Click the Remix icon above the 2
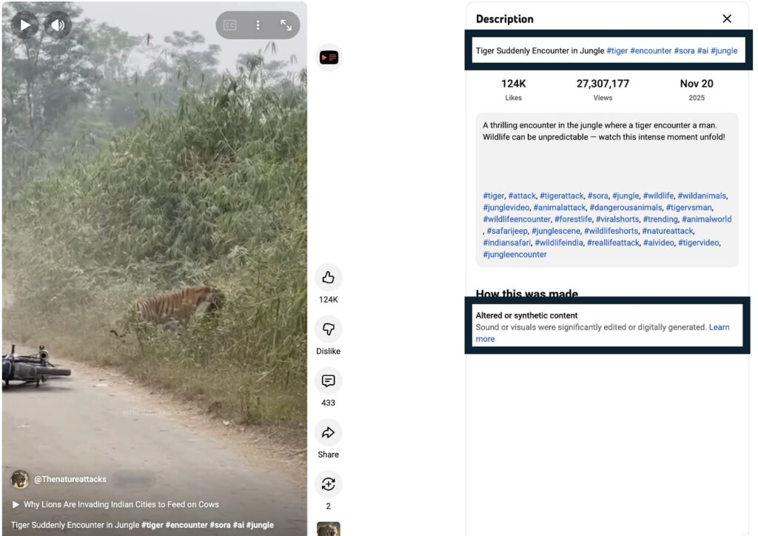The width and height of the screenshot is (758, 536). 328,483
